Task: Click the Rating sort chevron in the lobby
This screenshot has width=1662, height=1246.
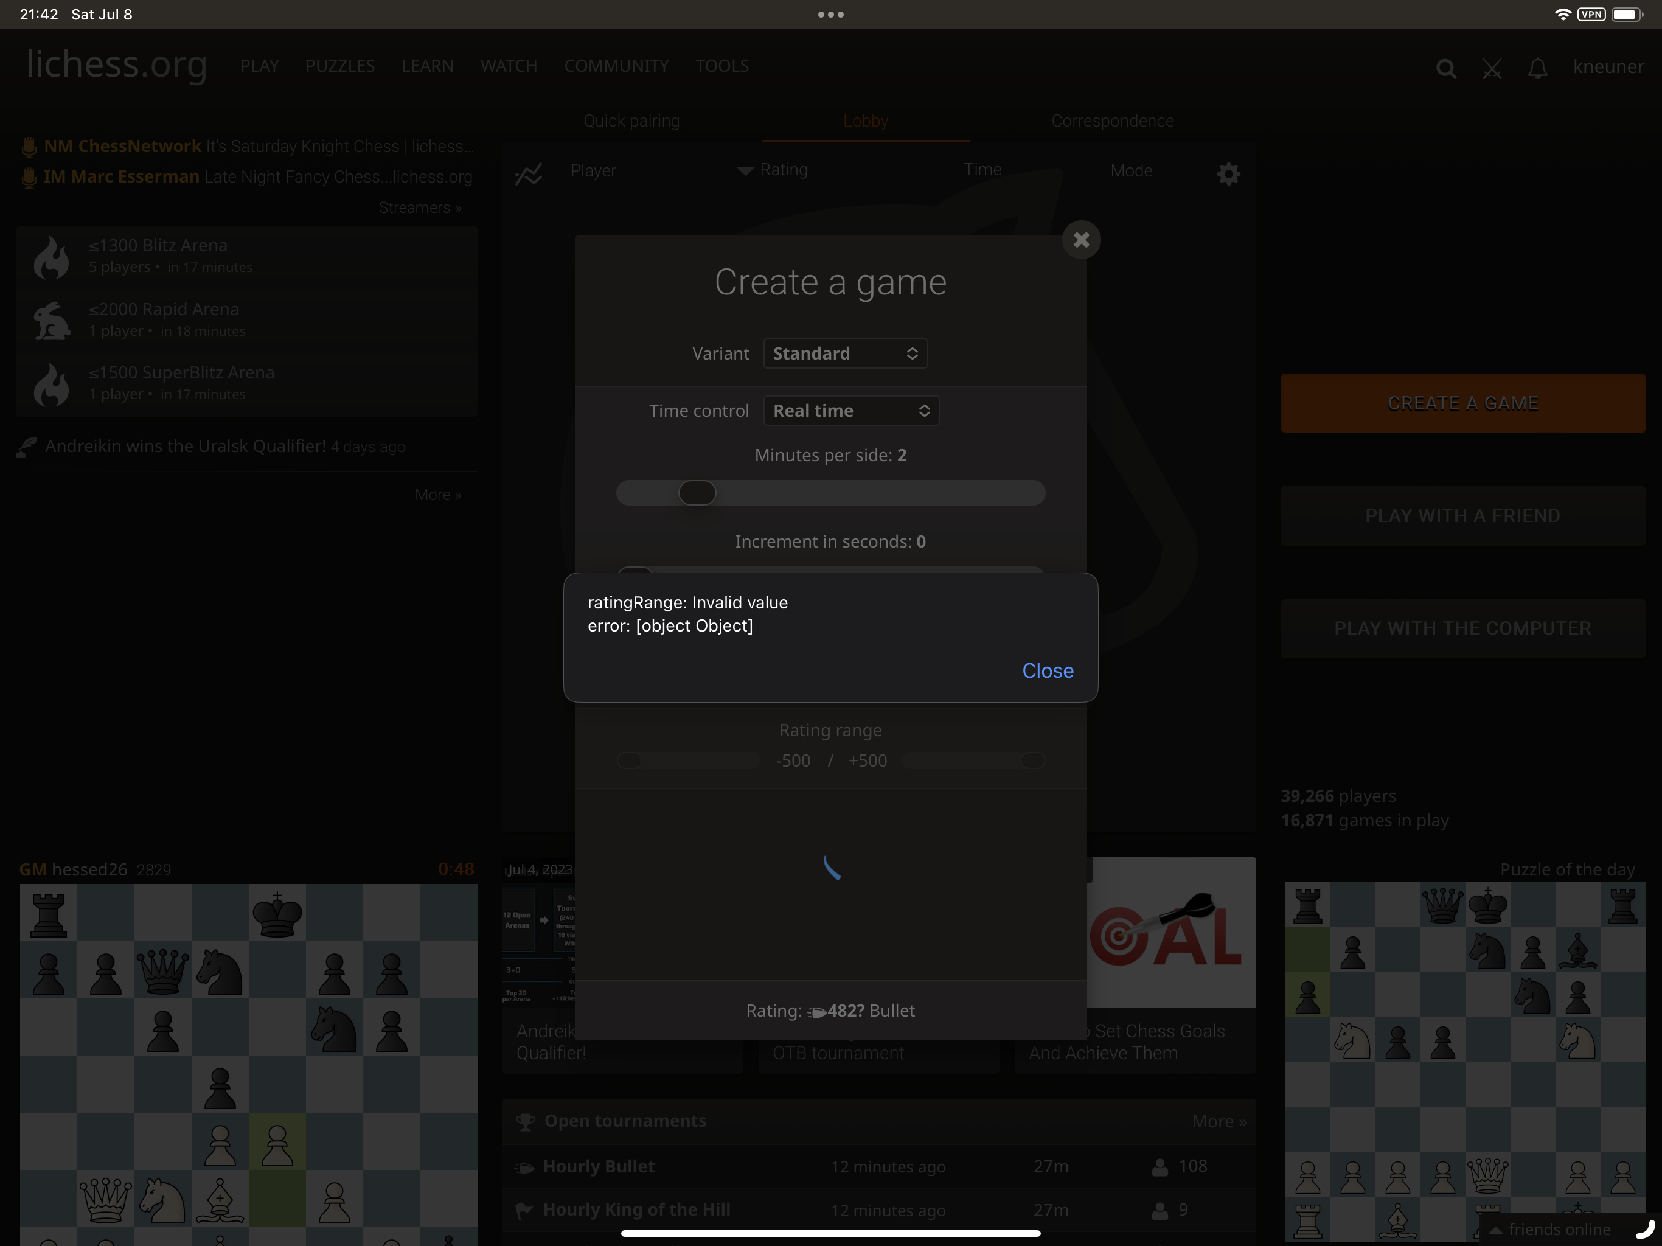Action: point(745,170)
